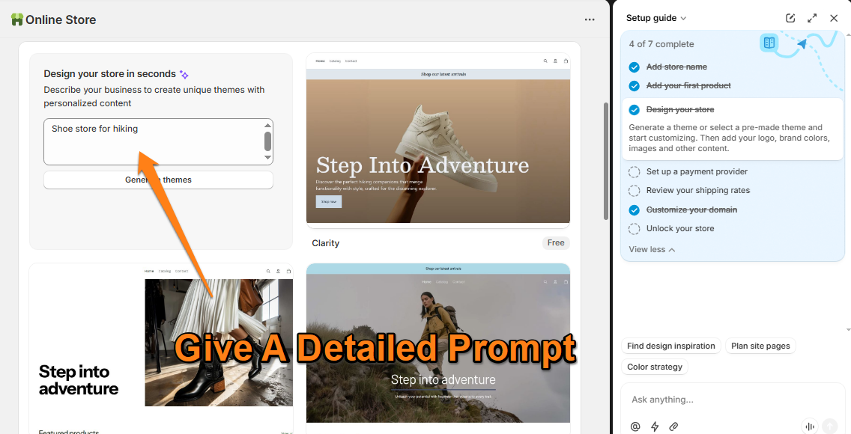Click the green Online Store icon
Image resolution: width=851 pixels, height=434 pixels.
tap(16, 19)
